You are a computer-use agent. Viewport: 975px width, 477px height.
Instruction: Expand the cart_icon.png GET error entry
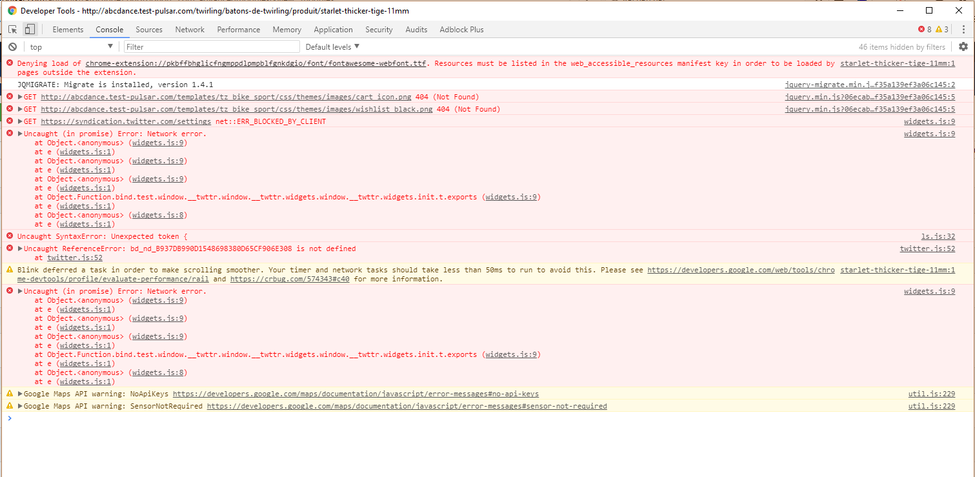pyautogui.click(x=20, y=97)
